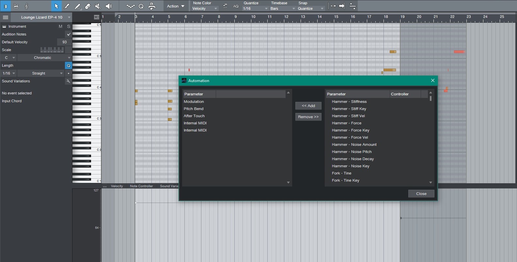Expand the Chromatic scale dropdown
The width and height of the screenshot is (517, 262).
(44, 58)
